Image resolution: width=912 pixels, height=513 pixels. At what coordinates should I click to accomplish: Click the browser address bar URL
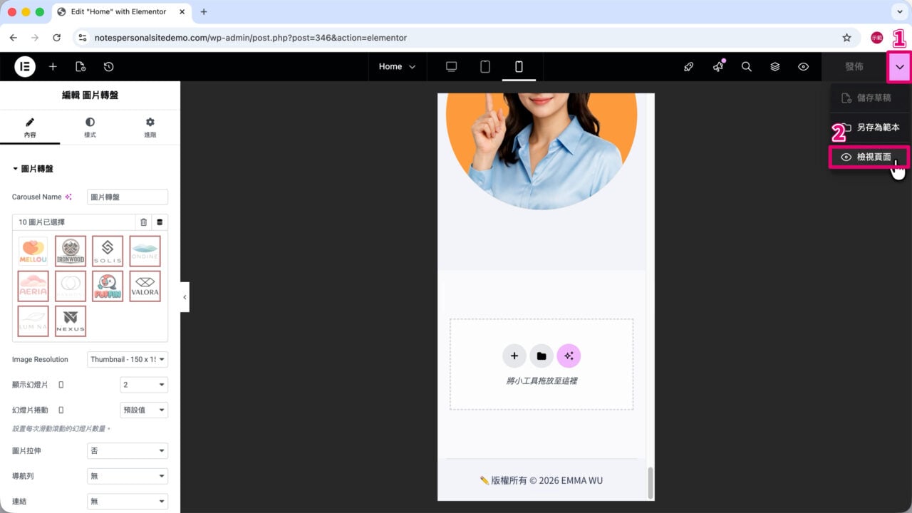point(251,37)
